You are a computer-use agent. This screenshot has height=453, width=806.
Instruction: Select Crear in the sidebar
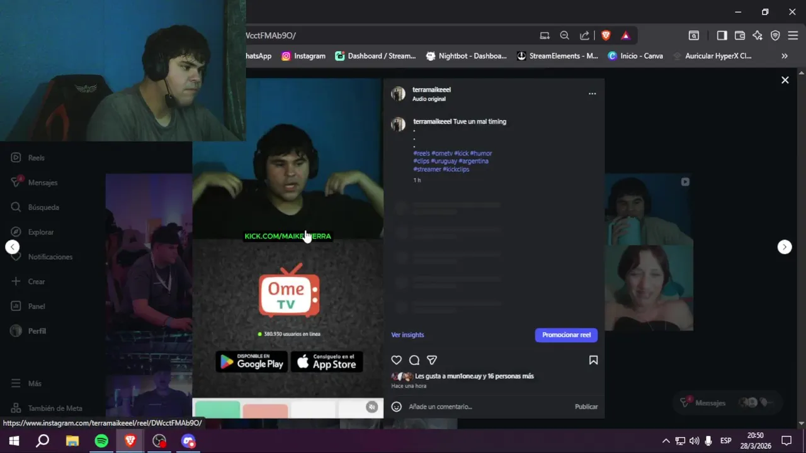pyautogui.click(x=28, y=281)
